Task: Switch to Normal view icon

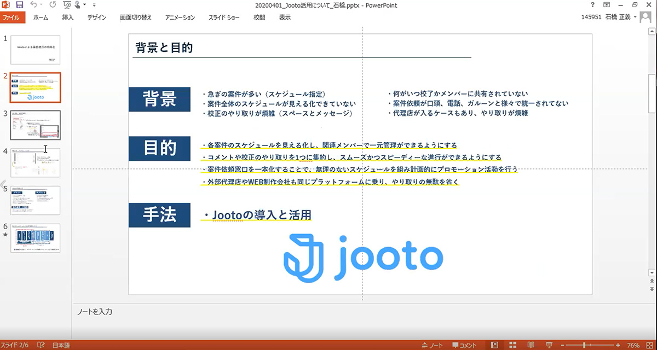Action: pyautogui.click(x=495, y=345)
